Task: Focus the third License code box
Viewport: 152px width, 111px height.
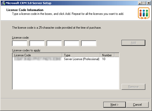Action: pos(54,43)
